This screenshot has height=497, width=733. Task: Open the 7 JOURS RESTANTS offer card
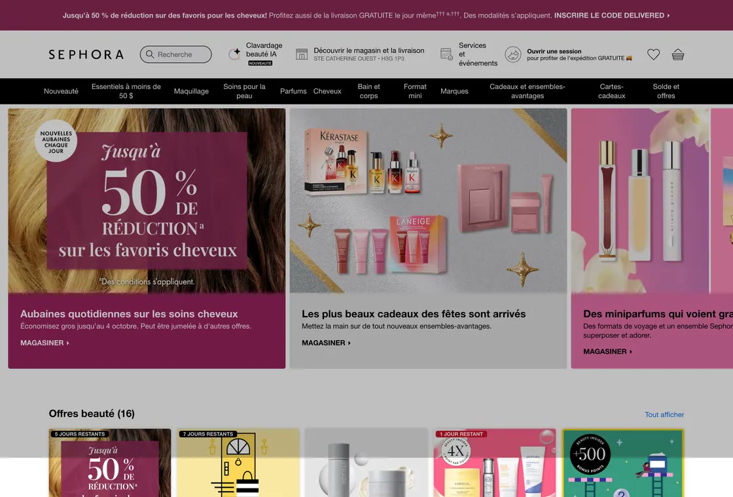(238, 463)
